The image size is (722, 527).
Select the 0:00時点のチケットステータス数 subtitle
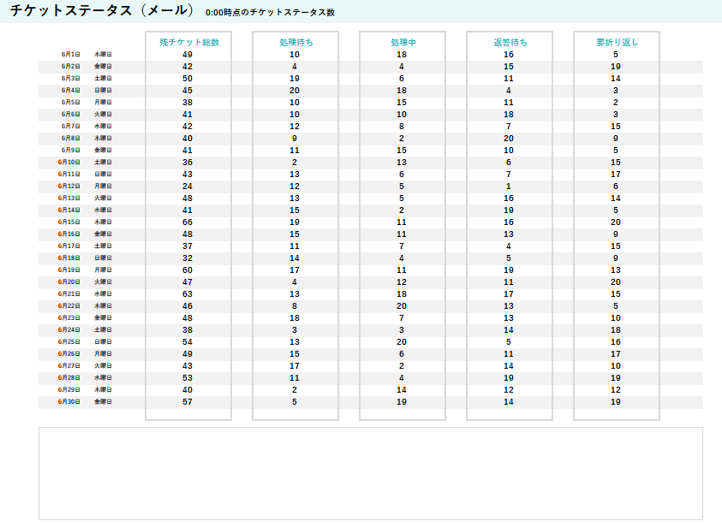click(270, 13)
